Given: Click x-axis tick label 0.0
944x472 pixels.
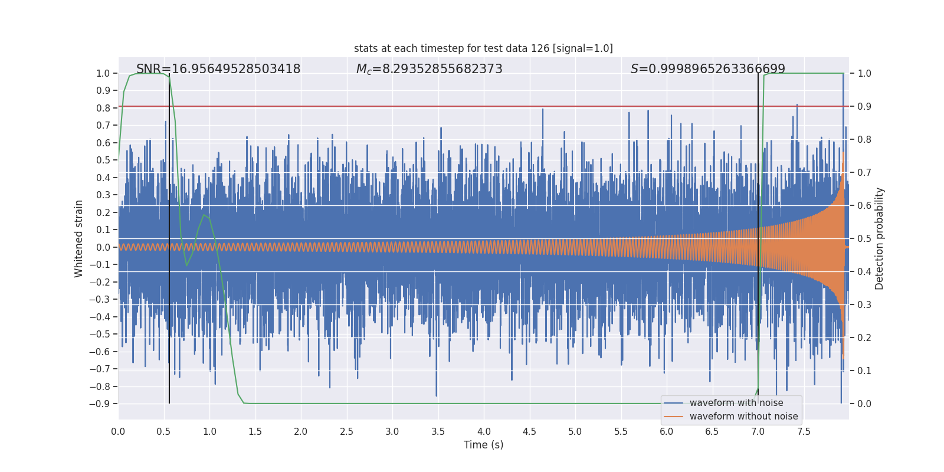Looking at the screenshot, I should pyautogui.click(x=118, y=431).
